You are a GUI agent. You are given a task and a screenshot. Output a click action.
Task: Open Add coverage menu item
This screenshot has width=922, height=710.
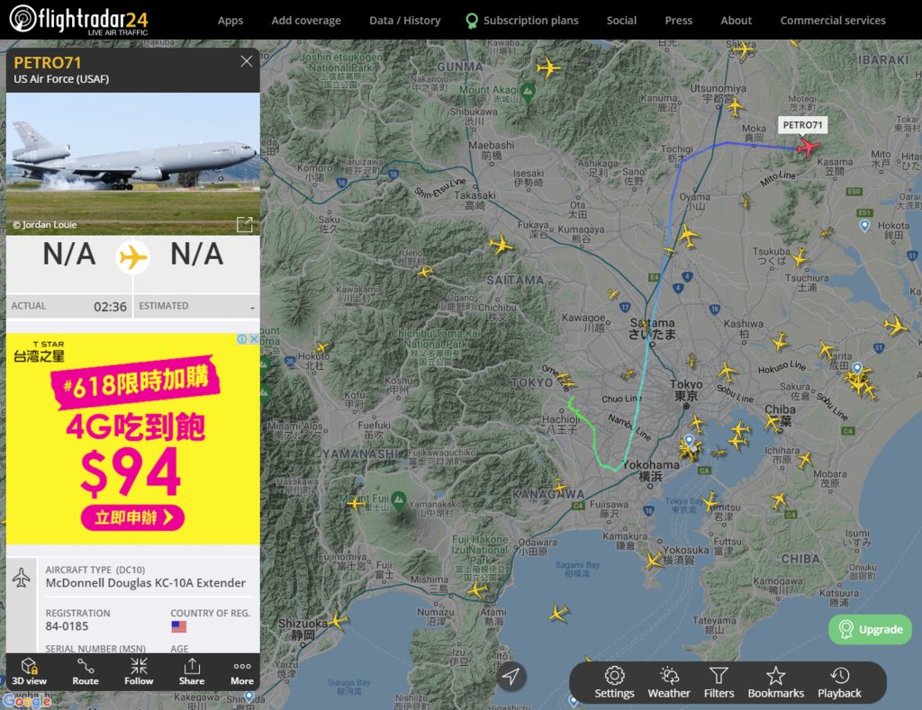306,21
